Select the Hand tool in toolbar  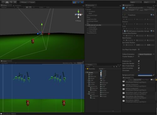coord(3,2)
